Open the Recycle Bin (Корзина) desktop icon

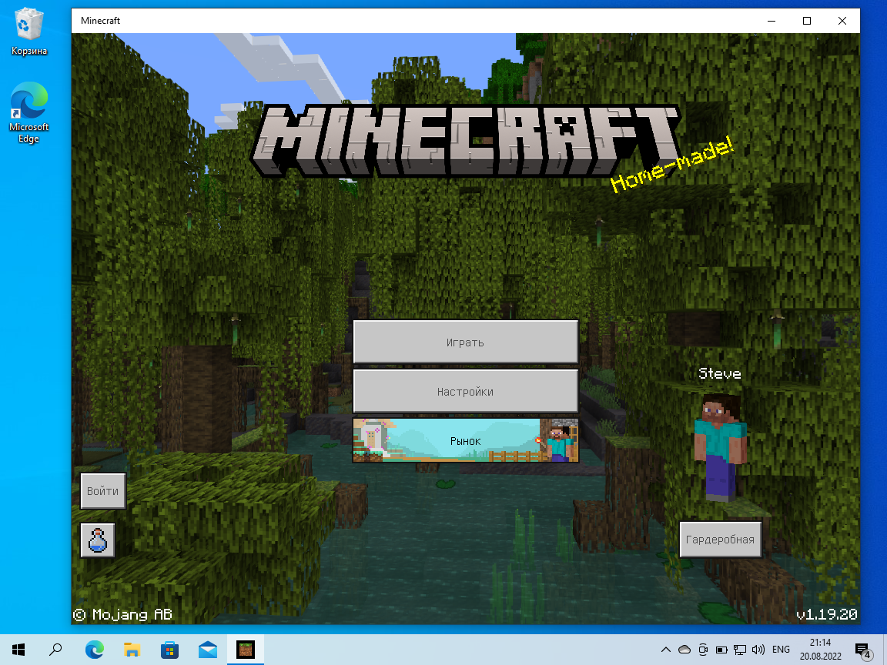click(28, 32)
